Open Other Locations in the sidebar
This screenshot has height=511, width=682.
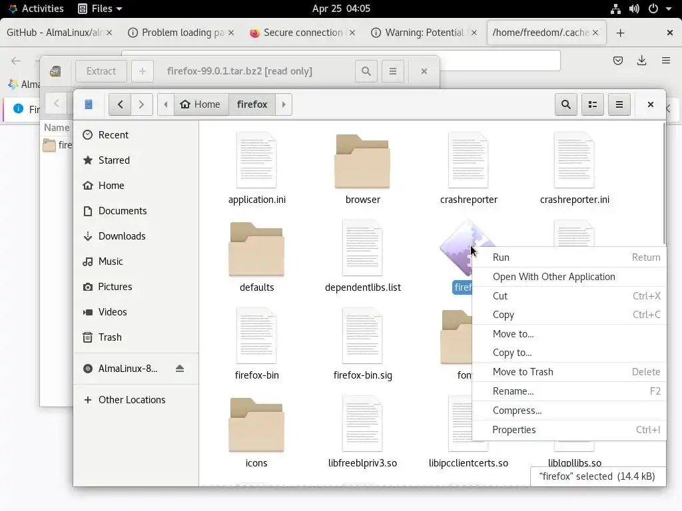(x=136, y=400)
